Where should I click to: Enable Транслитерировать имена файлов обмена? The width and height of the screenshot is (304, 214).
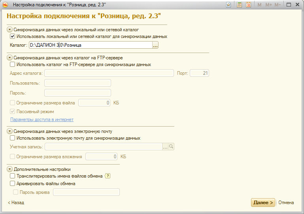12,176
